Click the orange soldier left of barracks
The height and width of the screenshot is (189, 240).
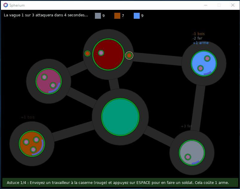click(x=87, y=54)
